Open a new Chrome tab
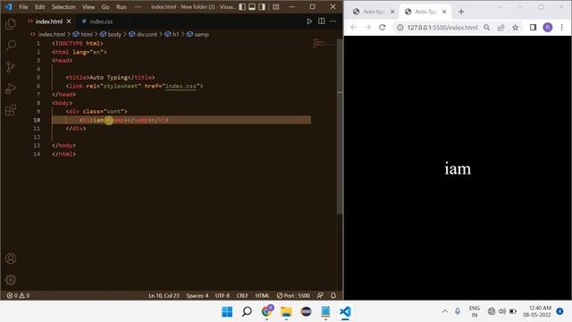 (461, 12)
